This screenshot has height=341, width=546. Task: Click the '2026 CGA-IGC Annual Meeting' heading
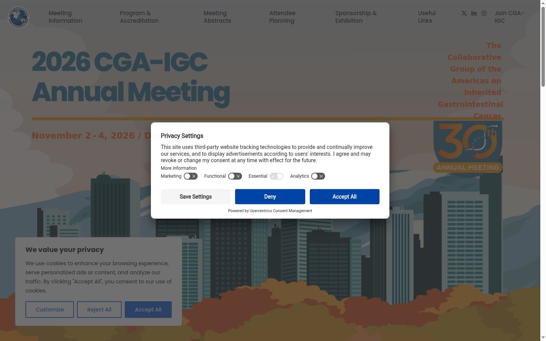131,77
